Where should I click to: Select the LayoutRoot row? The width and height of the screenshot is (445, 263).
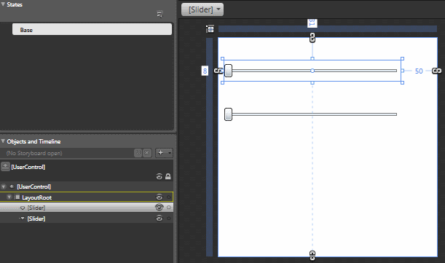87,197
